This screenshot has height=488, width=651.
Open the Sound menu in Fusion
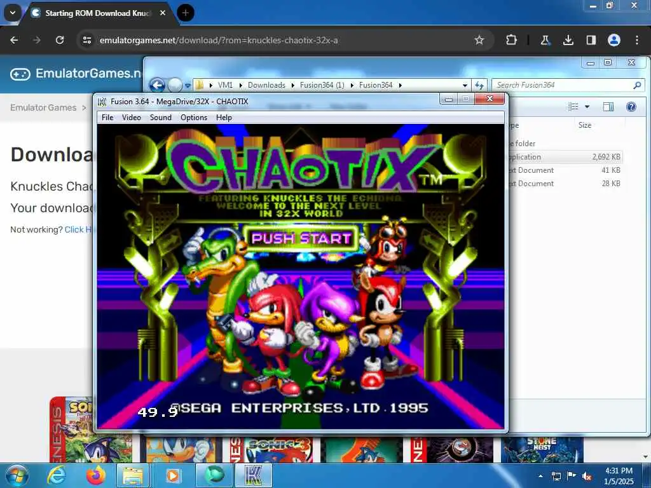coord(161,118)
